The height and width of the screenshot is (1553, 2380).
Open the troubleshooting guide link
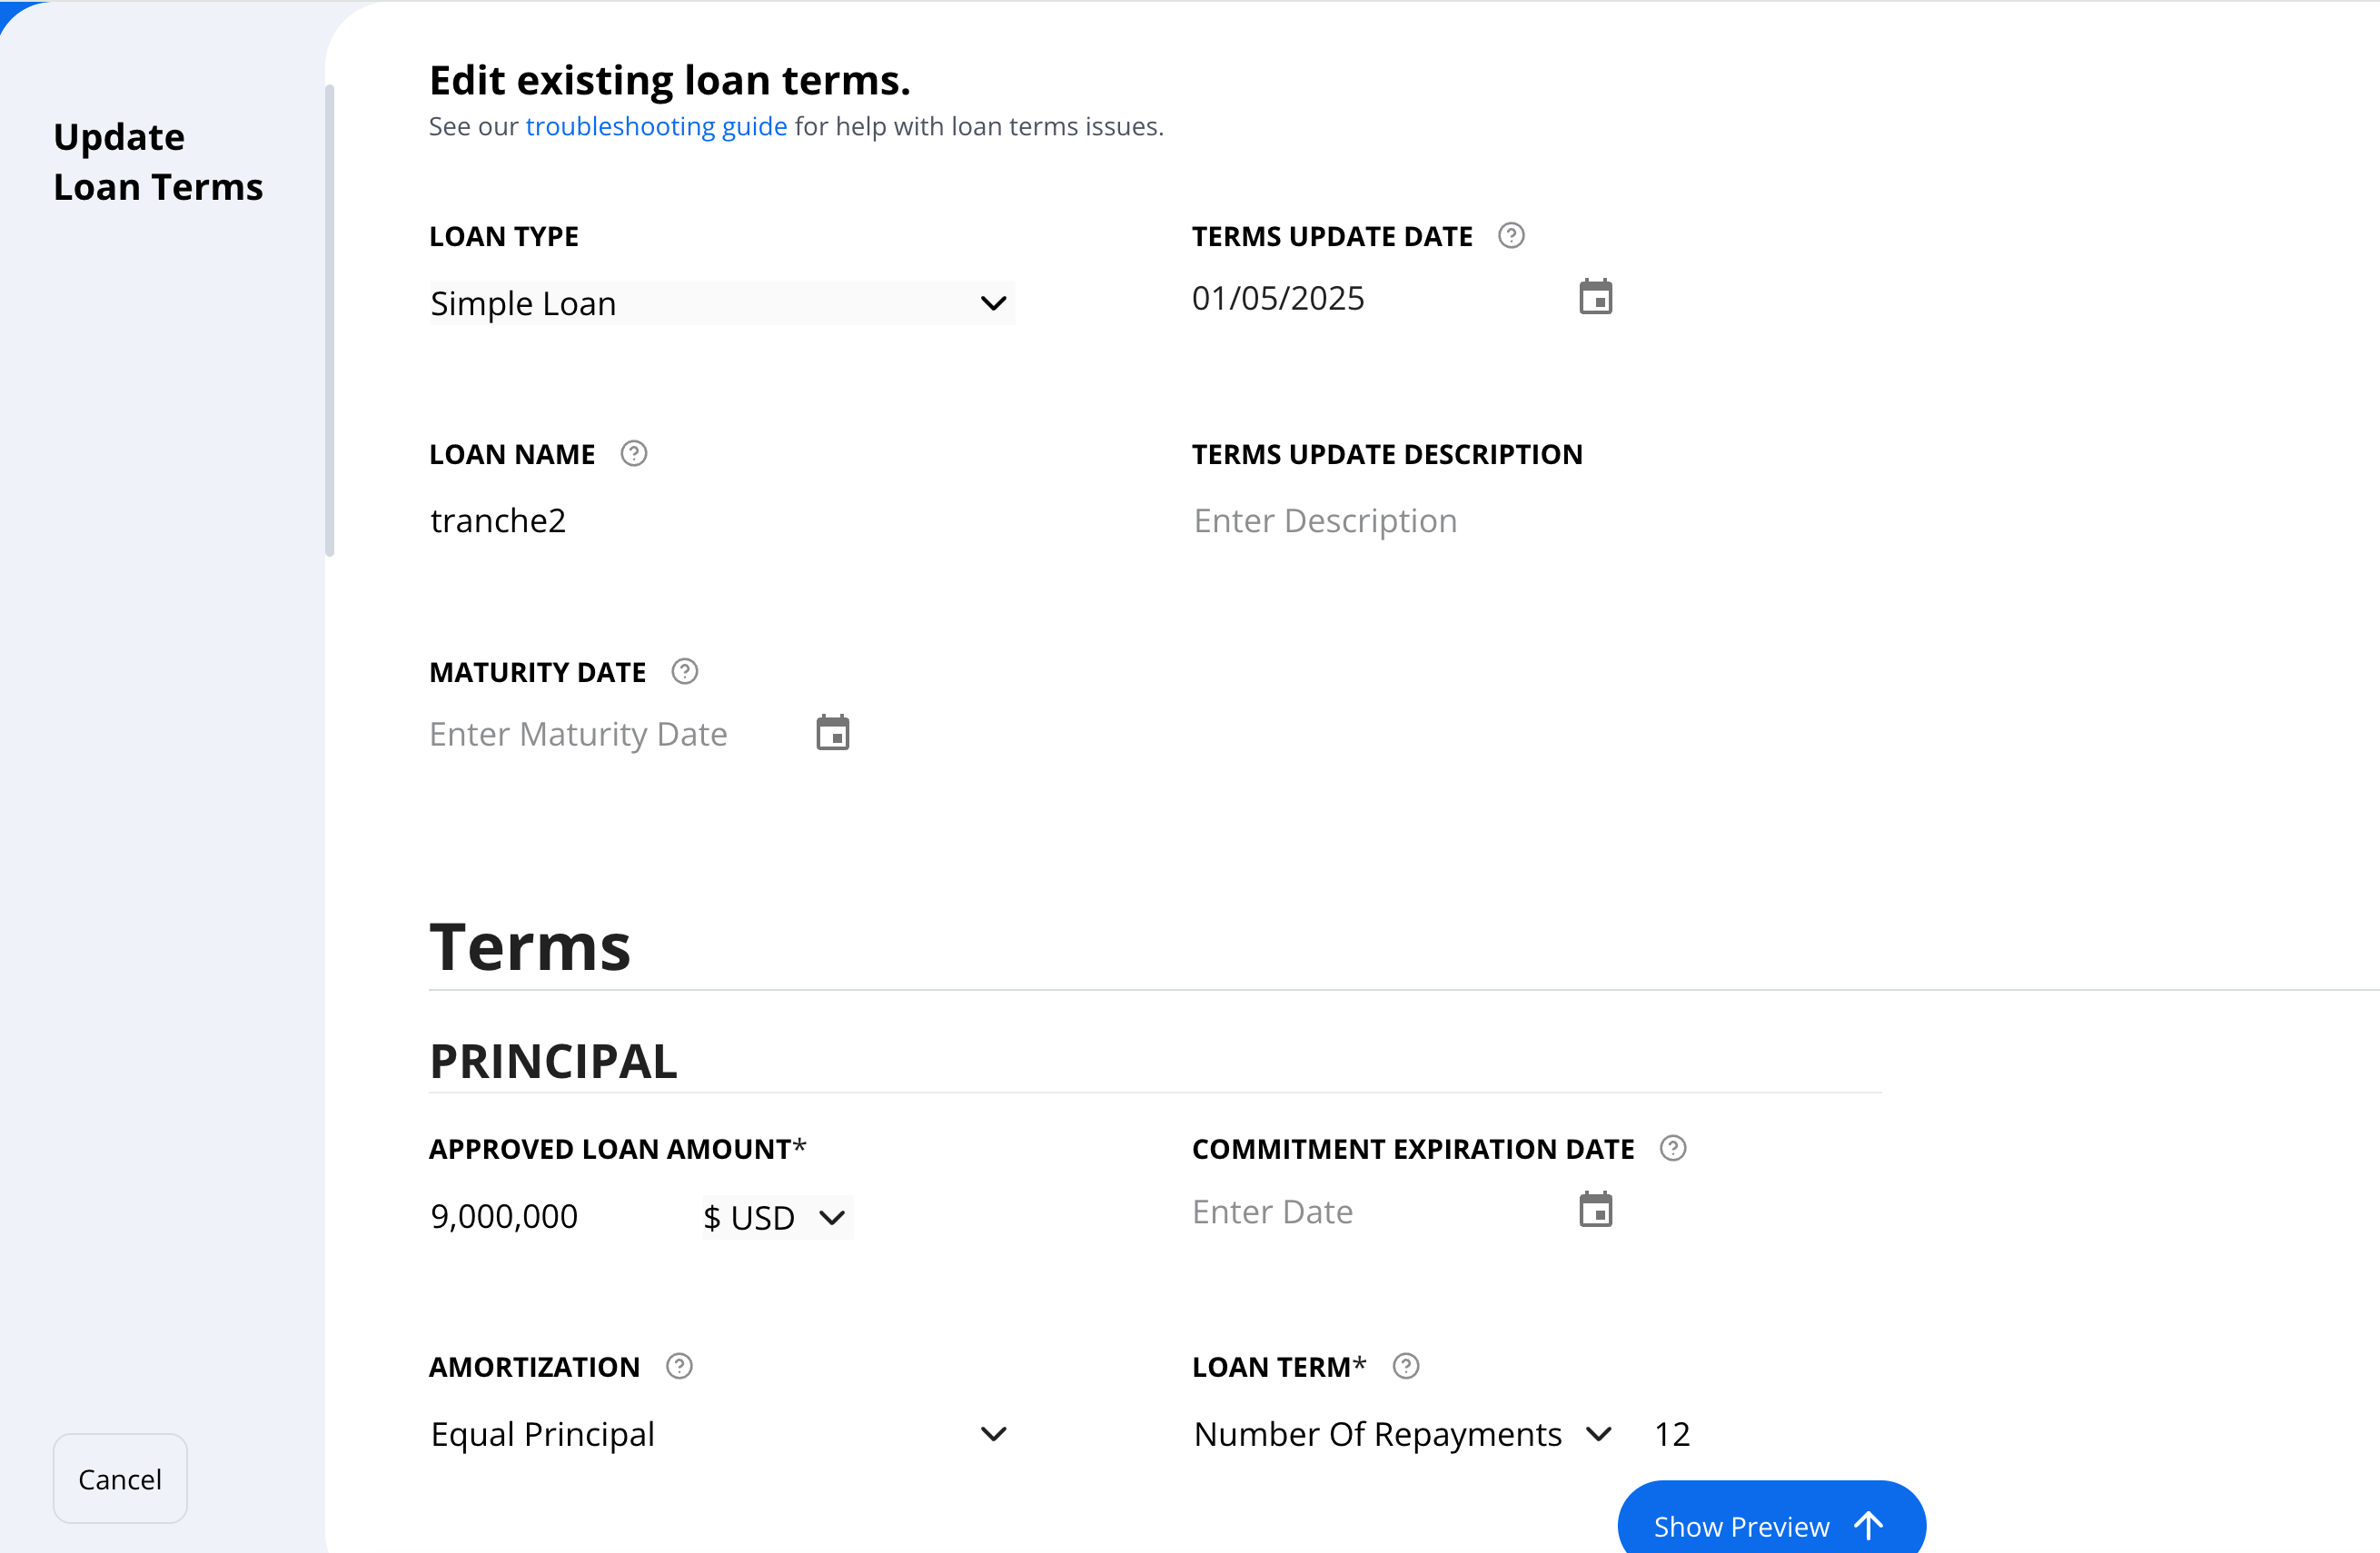click(x=656, y=127)
